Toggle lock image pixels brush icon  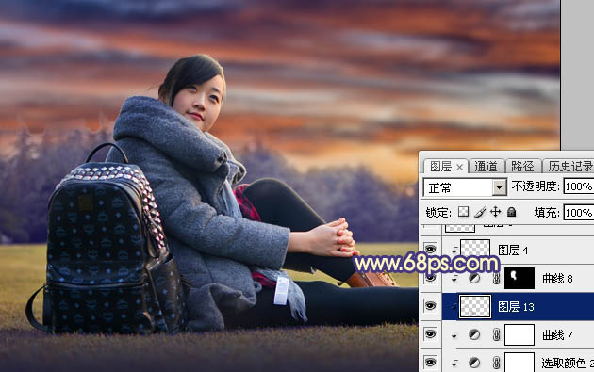pos(480,212)
